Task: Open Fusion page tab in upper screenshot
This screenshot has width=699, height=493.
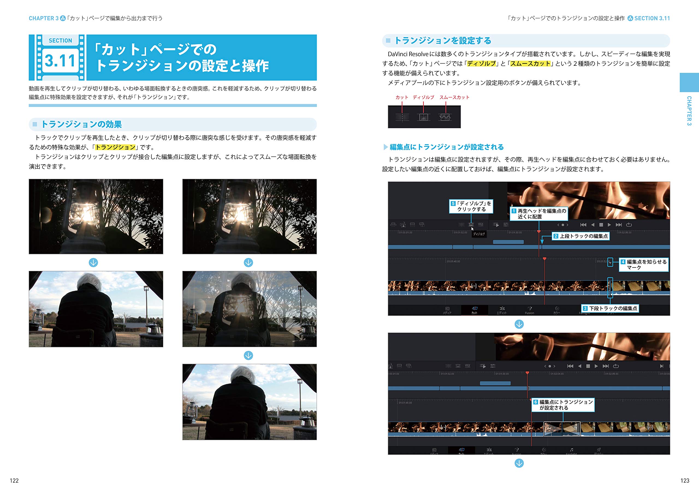Action: (529, 310)
